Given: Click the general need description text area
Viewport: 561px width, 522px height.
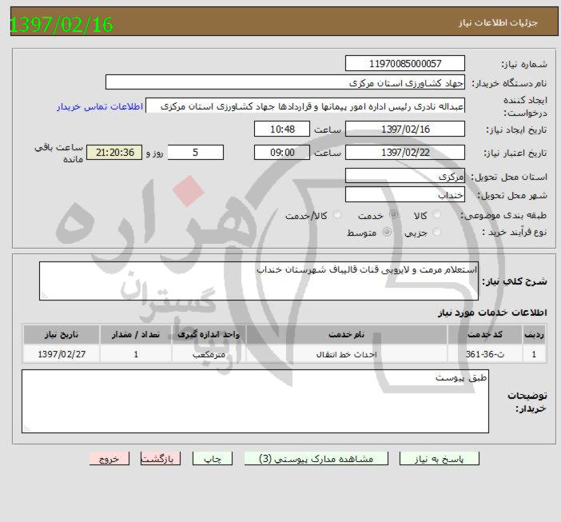Looking at the screenshot, I should pyautogui.click(x=259, y=281).
